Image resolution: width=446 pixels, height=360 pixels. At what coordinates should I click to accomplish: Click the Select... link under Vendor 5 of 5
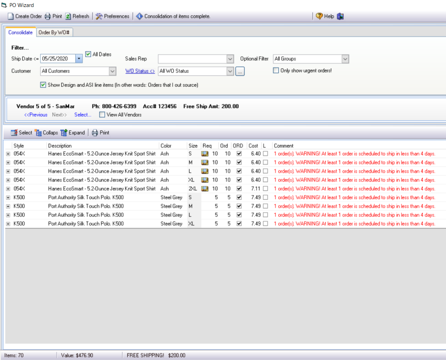click(82, 115)
